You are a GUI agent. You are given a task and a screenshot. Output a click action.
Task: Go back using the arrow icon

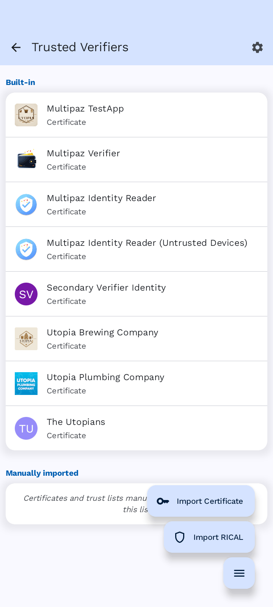tap(16, 47)
